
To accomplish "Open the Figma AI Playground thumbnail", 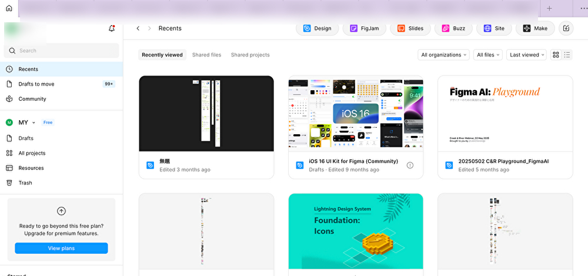I will point(505,114).
